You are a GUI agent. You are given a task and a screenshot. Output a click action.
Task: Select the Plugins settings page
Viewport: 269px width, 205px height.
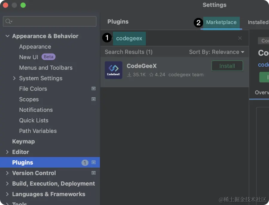click(x=50, y=163)
